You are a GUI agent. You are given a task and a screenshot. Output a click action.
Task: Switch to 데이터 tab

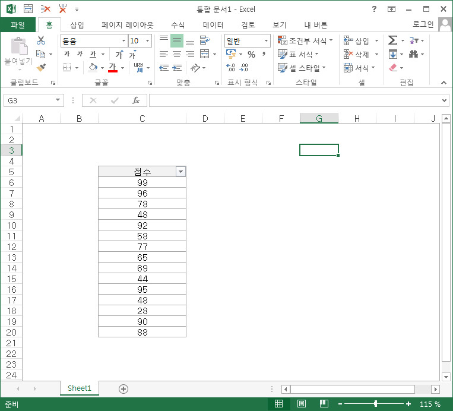click(x=213, y=25)
